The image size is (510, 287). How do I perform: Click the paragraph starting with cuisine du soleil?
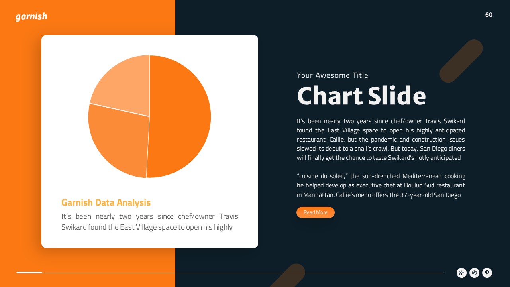pos(381,185)
